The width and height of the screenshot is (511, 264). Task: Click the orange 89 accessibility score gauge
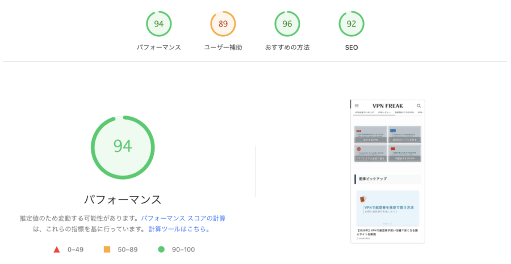pyautogui.click(x=223, y=24)
